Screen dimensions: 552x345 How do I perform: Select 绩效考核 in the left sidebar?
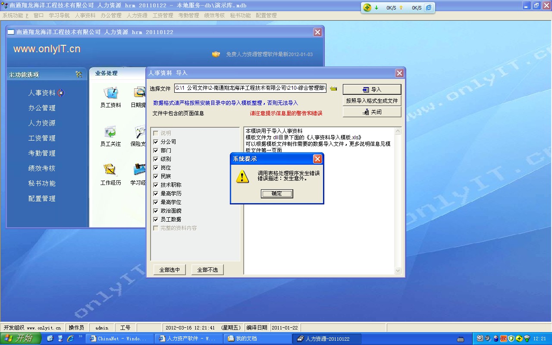click(x=42, y=168)
